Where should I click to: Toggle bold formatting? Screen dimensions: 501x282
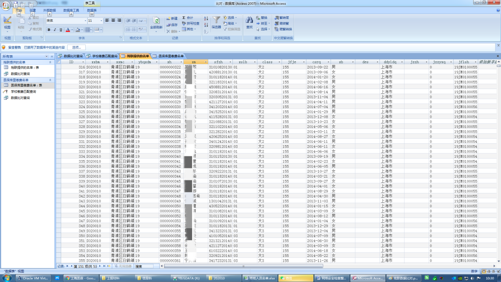49,30
